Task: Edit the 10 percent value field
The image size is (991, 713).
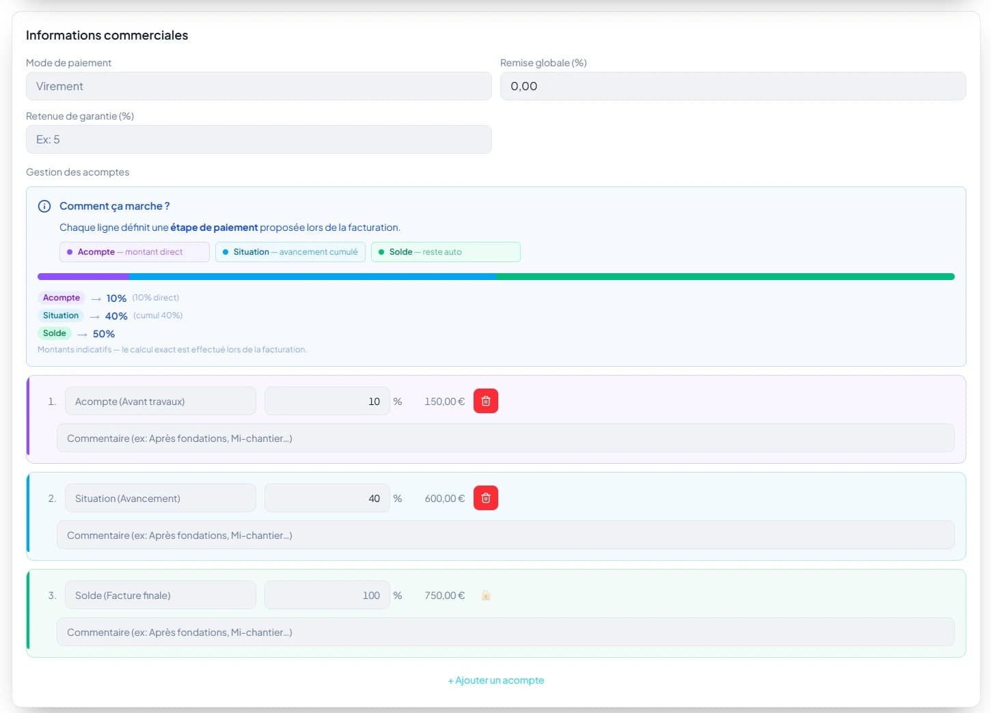Action: (x=327, y=401)
